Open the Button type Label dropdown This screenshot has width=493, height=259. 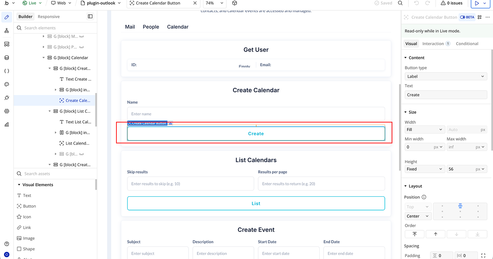coord(446,77)
